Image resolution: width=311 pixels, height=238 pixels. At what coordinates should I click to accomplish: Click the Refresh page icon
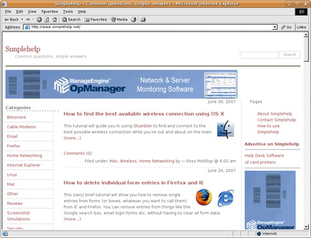coord(47,19)
